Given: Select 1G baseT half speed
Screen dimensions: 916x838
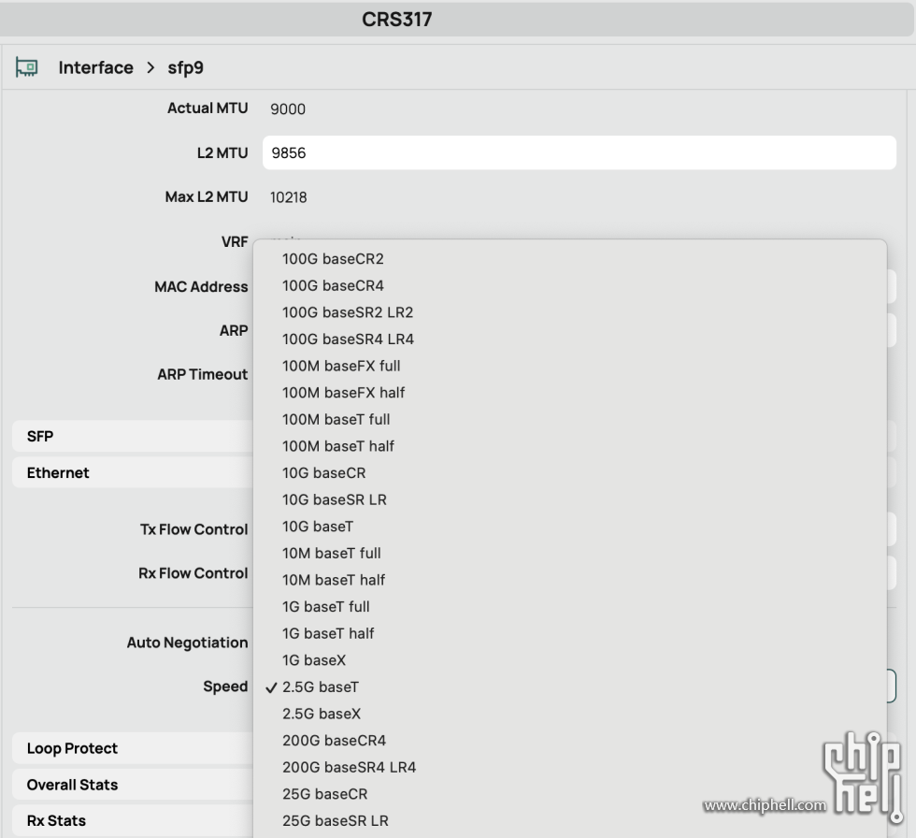Looking at the screenshot, I should coord(328,634).
